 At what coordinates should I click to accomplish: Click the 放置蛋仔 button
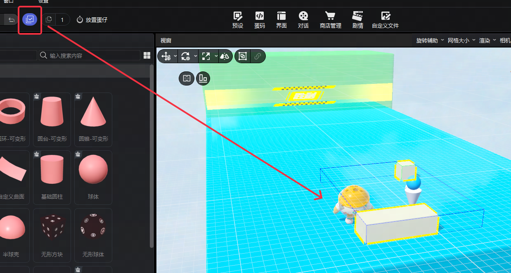92,19
